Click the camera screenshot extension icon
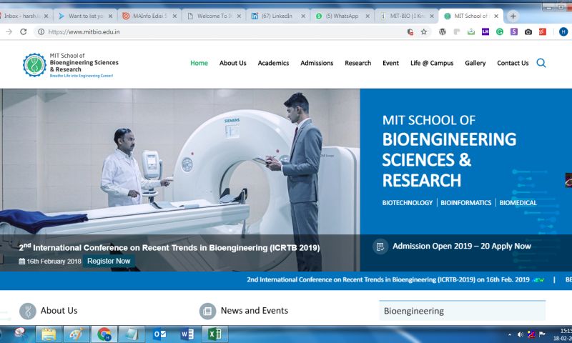Viewport: 572px width, 343px height. (x=528, y=32)
